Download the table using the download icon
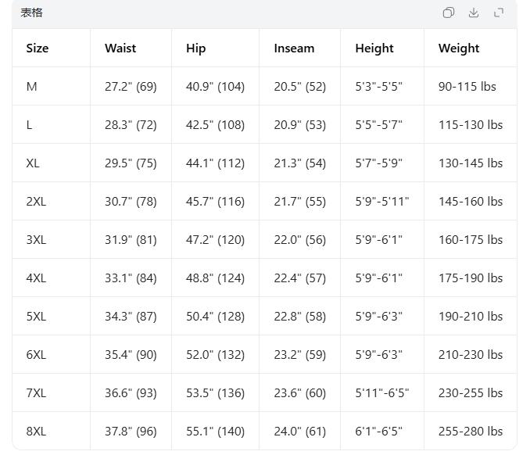Screen dimensions: 530x455 [x=474, y=13]
